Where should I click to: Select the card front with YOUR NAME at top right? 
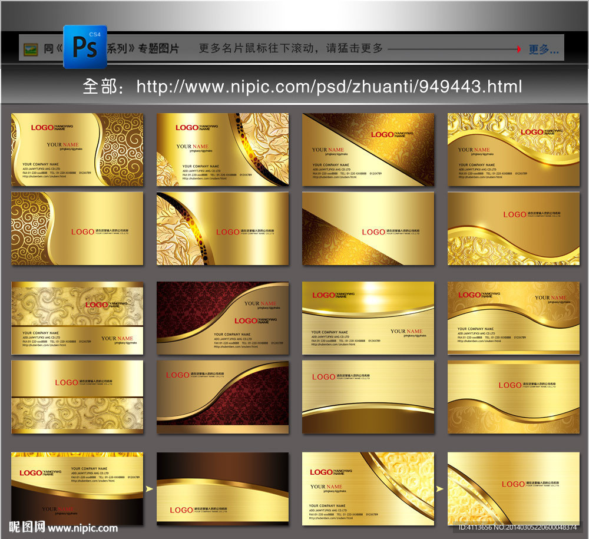pyautogui.click(x=514, y=318)
